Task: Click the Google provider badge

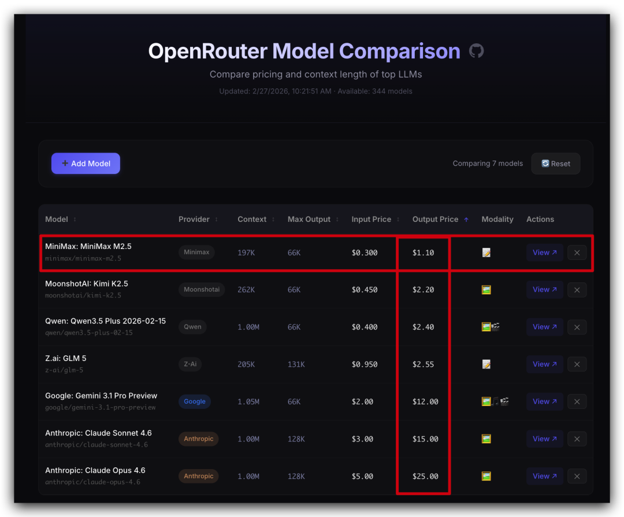Action: tap(195, 401)
